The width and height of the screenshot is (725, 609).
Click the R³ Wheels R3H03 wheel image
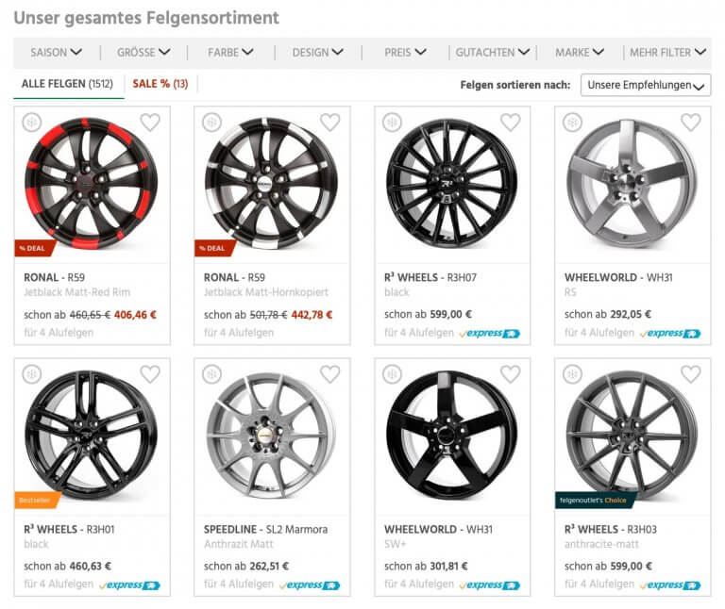click(x=632, y=436)
